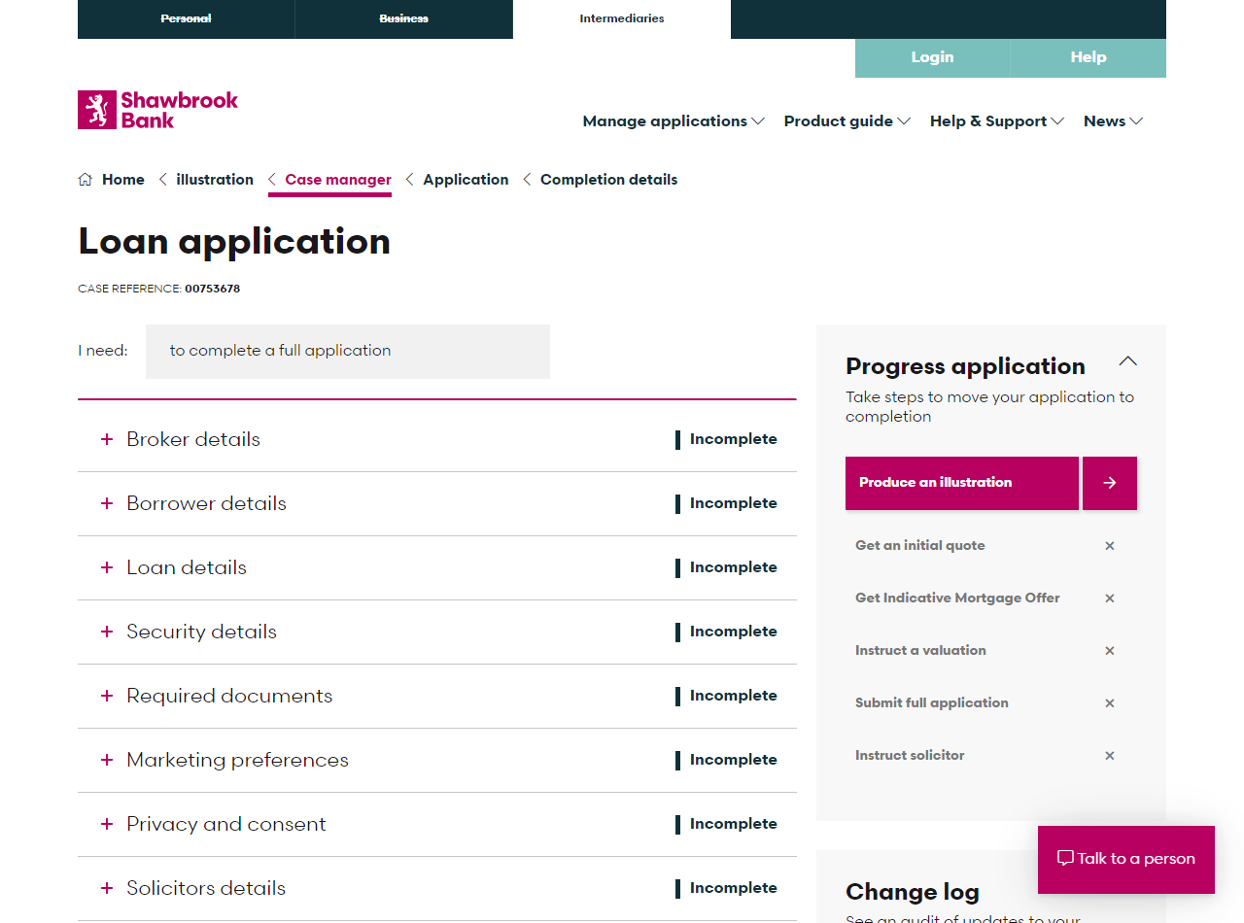Click the X icon beside Get Indicative Mortgage Offer
Viewport: 1244px width, 923px height.
pyautogui.click(x=1109, y=598)
